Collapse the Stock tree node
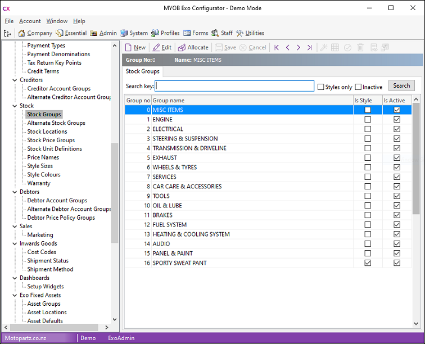Screen dimensions: 425x344 coord(15,106)
